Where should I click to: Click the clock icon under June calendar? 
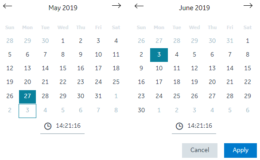point(179,126)
